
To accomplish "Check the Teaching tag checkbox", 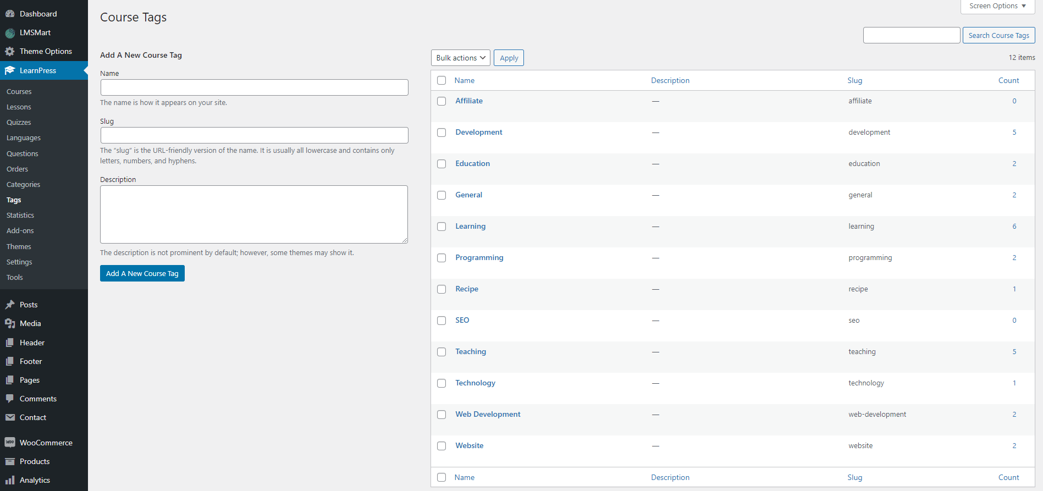I will pyautogui.click(x=442, y=352).
